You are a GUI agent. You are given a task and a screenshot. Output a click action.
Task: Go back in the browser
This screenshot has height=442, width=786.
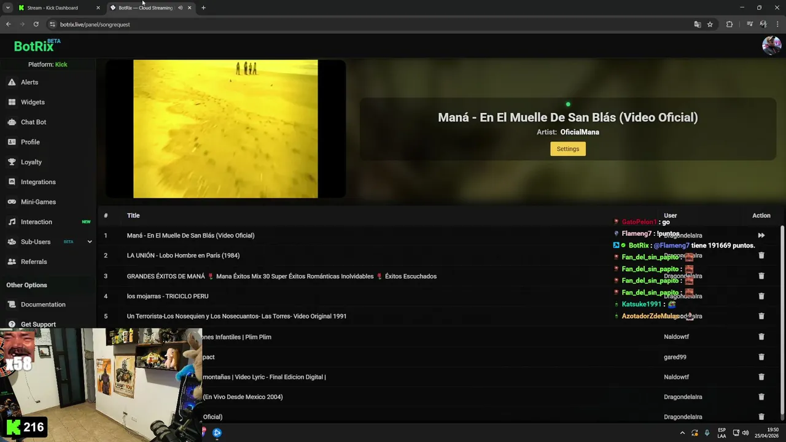click(8, 25)
